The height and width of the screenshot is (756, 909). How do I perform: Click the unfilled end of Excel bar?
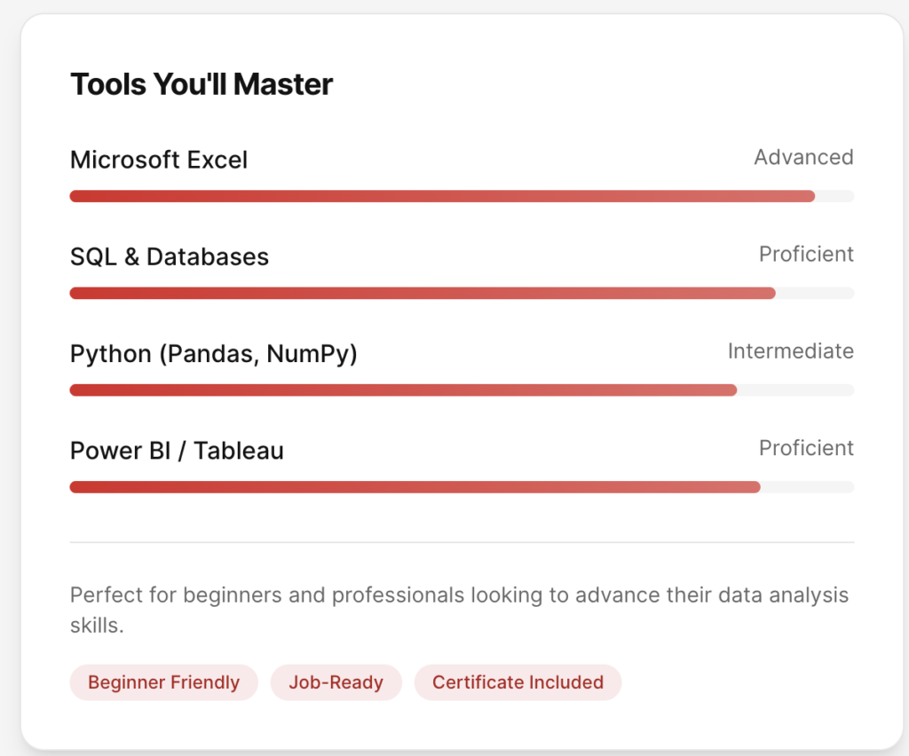(x=835, y=196)
